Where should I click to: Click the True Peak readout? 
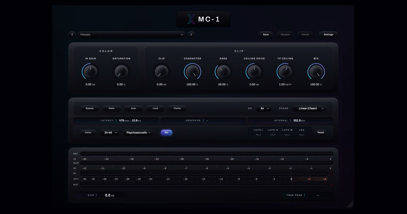[x=307, y=195]
